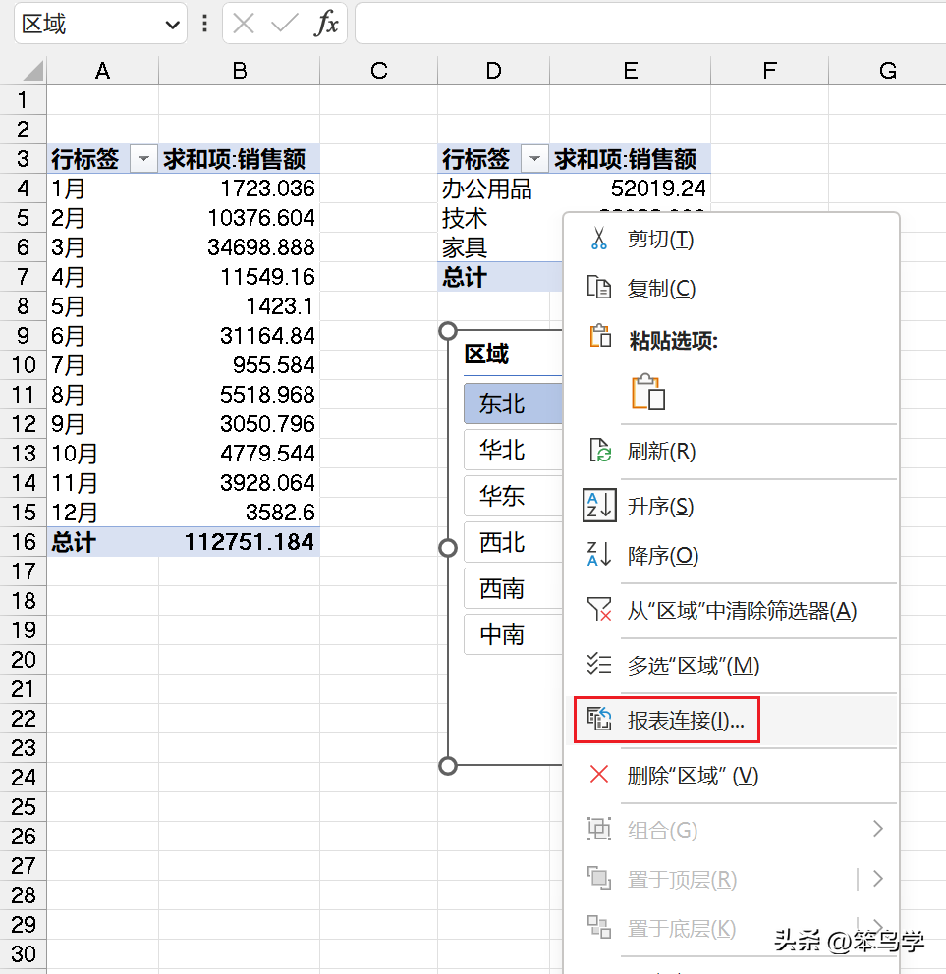Select column F header
Viewport: 946px width, 974px height.
[769, 71]
